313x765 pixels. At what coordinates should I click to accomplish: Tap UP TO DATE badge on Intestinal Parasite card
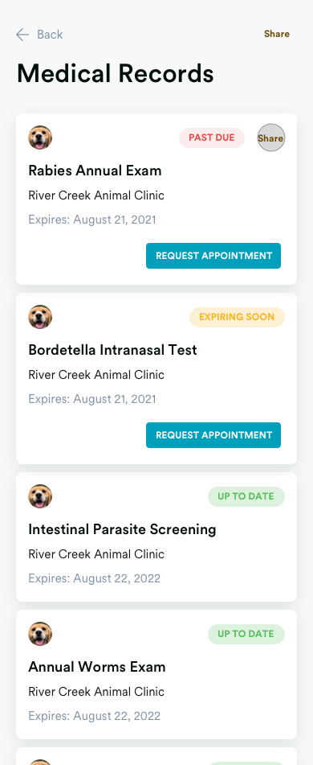pyautogui.click(x=246, y=496)
